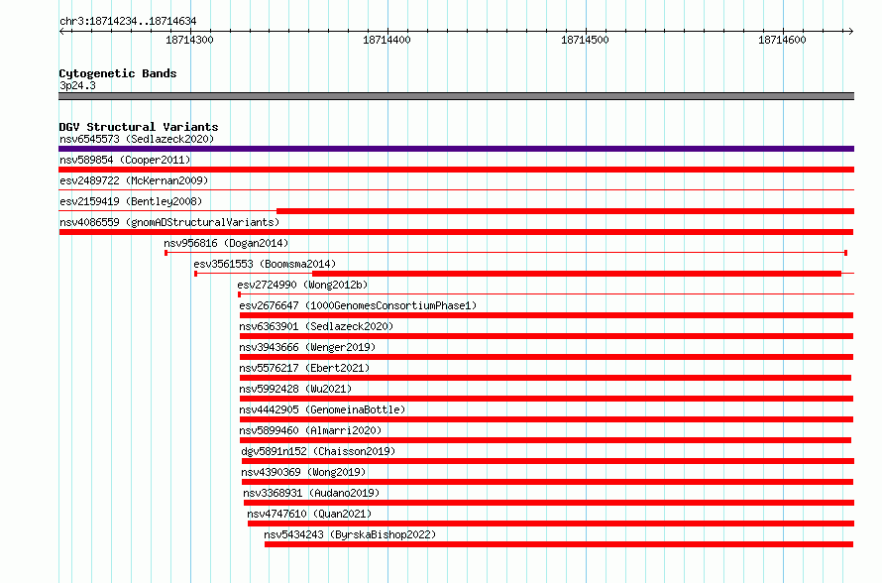Viewport: 882px width, 583px height.
Task: Select esv2676647 (1000GenomesConsortiumPhase1) label
Action: click(x=358, y=305)
